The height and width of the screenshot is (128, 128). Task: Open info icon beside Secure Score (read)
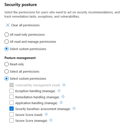pyautogui.click(x=46, y=114)
